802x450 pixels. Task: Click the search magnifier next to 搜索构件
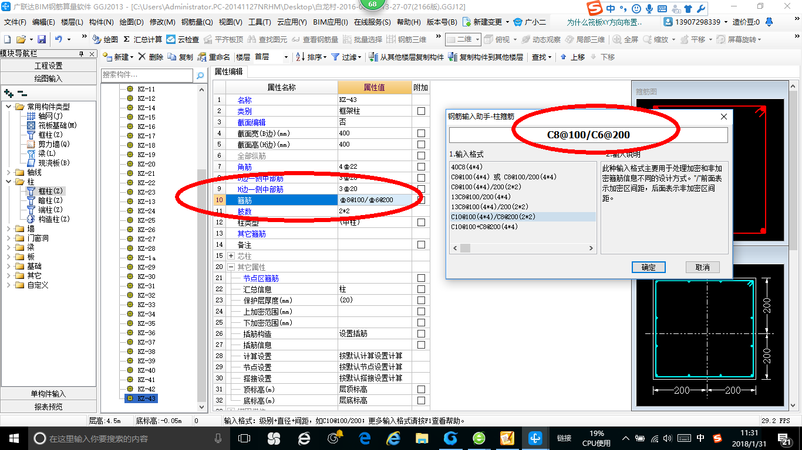200,75
